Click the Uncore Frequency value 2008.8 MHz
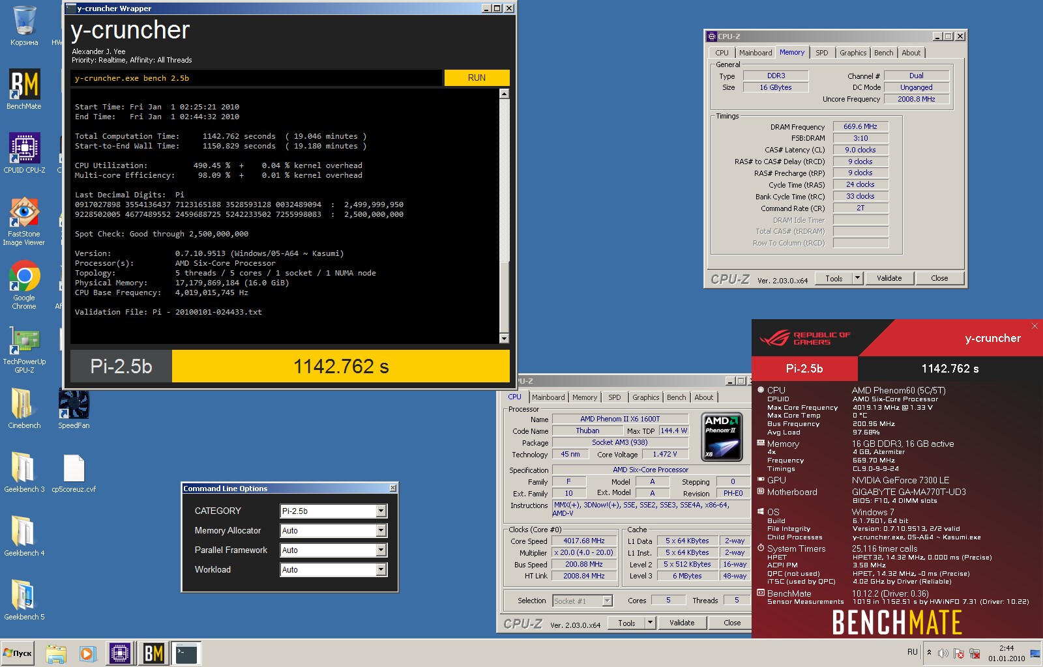Screen dimensions: 1043x667 pyautogui.click(x=916, y=99)
